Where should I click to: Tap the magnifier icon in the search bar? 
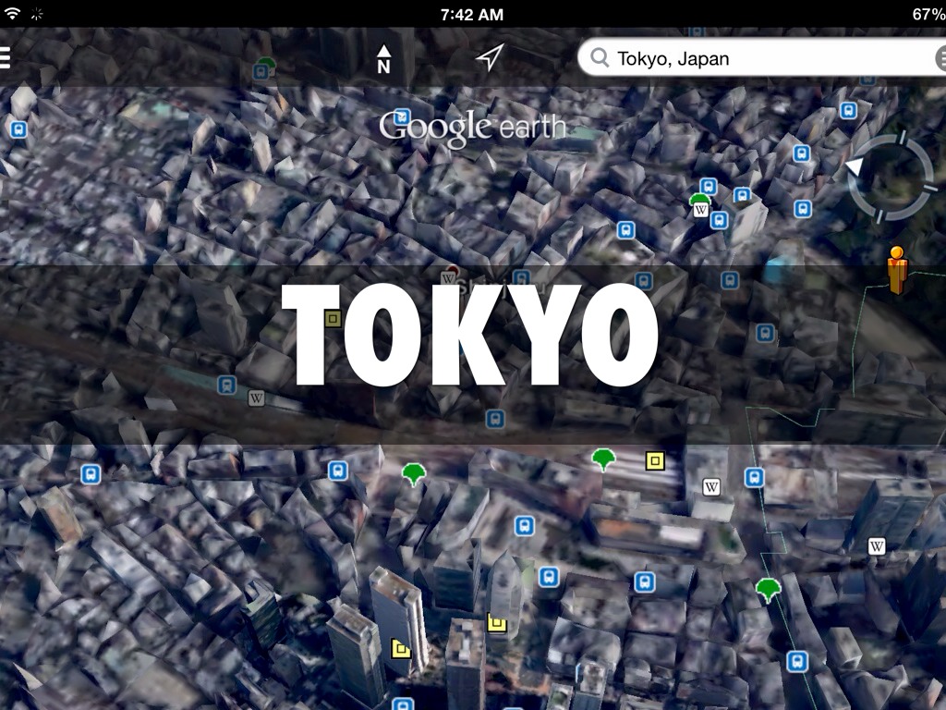[x=600, y=59]
